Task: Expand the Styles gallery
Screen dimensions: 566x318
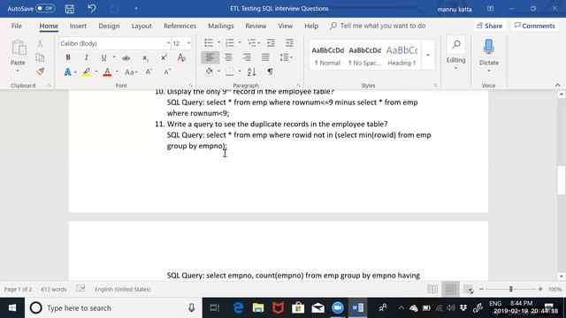Action: coord(428,55)
